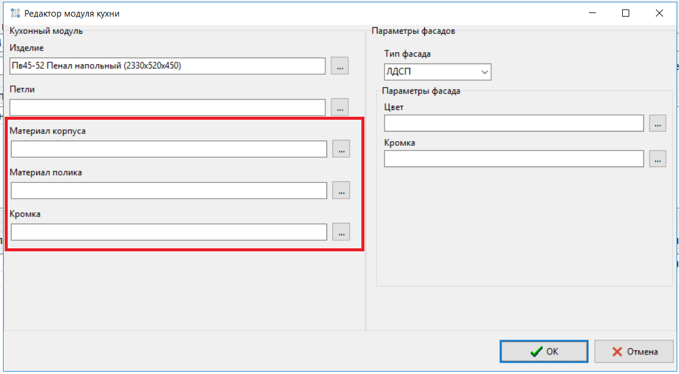
Task: Maximize the Редактор модуля кухни window
Action: 626,13
